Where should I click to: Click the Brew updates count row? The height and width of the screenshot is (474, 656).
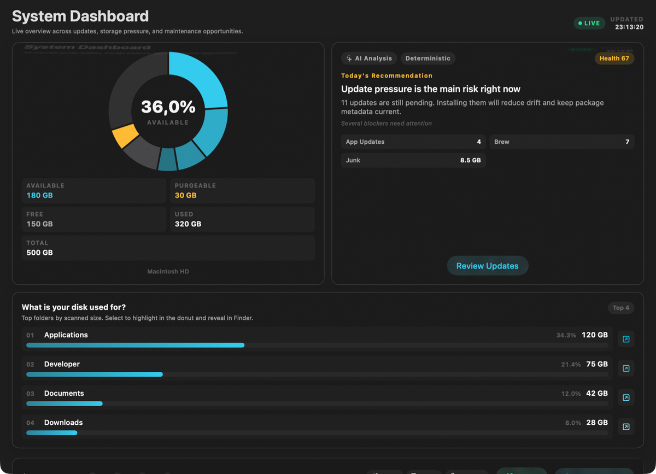[x=562, y=142]
